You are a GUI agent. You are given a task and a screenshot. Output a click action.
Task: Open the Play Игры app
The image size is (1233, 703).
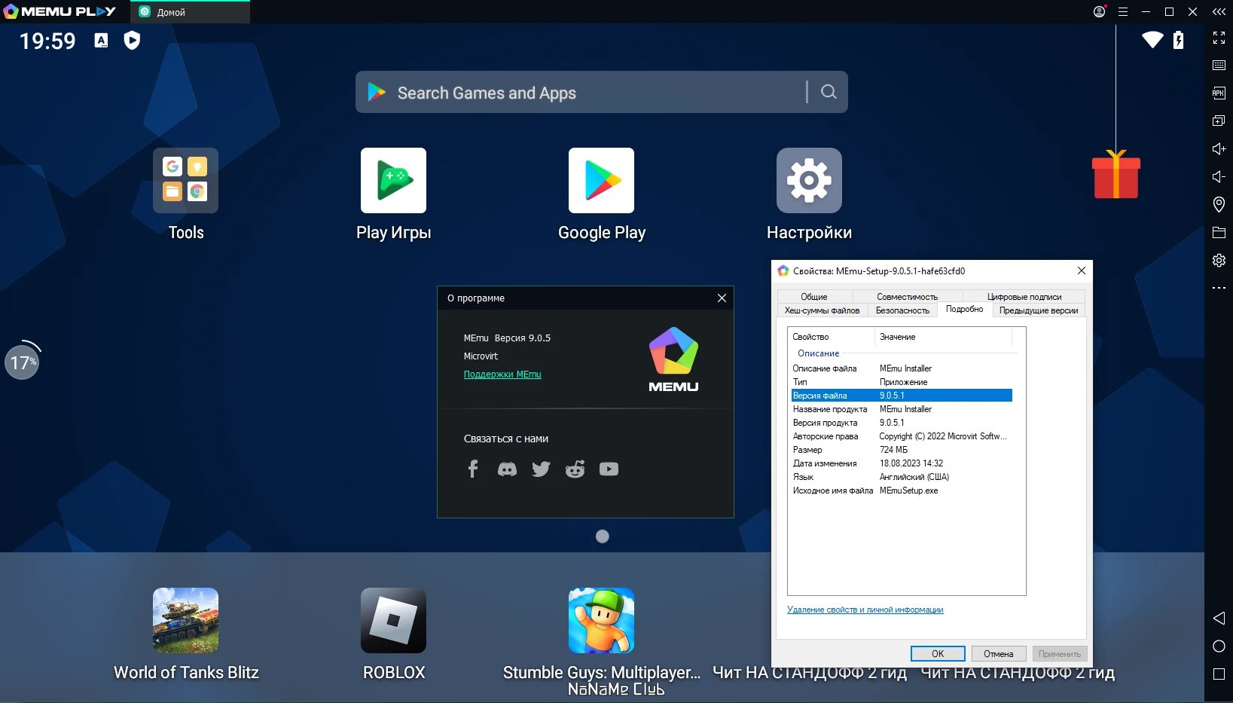(x=393, y=181)
